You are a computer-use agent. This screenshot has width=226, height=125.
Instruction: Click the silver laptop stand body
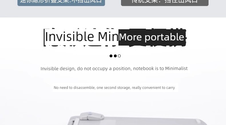pos(138,121)
